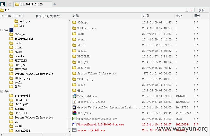
Task: Click 目录(13),文件(7) summary label
Action: pyautogui.click(x=48, y=16)
